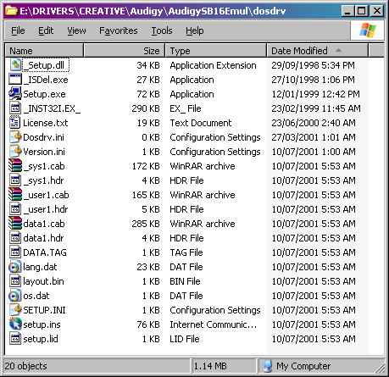Open the Tools menu
389x377 pixels.
click(x=162, y=30)
